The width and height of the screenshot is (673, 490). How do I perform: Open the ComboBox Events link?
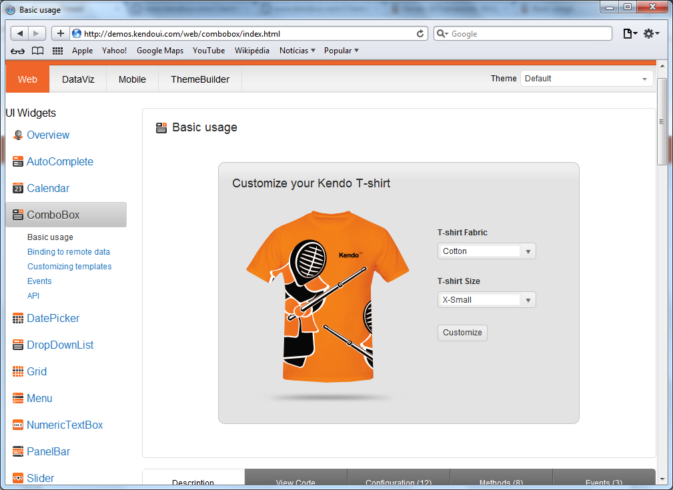(39, 281)
